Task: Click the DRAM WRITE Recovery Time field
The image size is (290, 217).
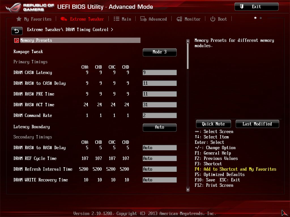Action: tap(160, 180)
